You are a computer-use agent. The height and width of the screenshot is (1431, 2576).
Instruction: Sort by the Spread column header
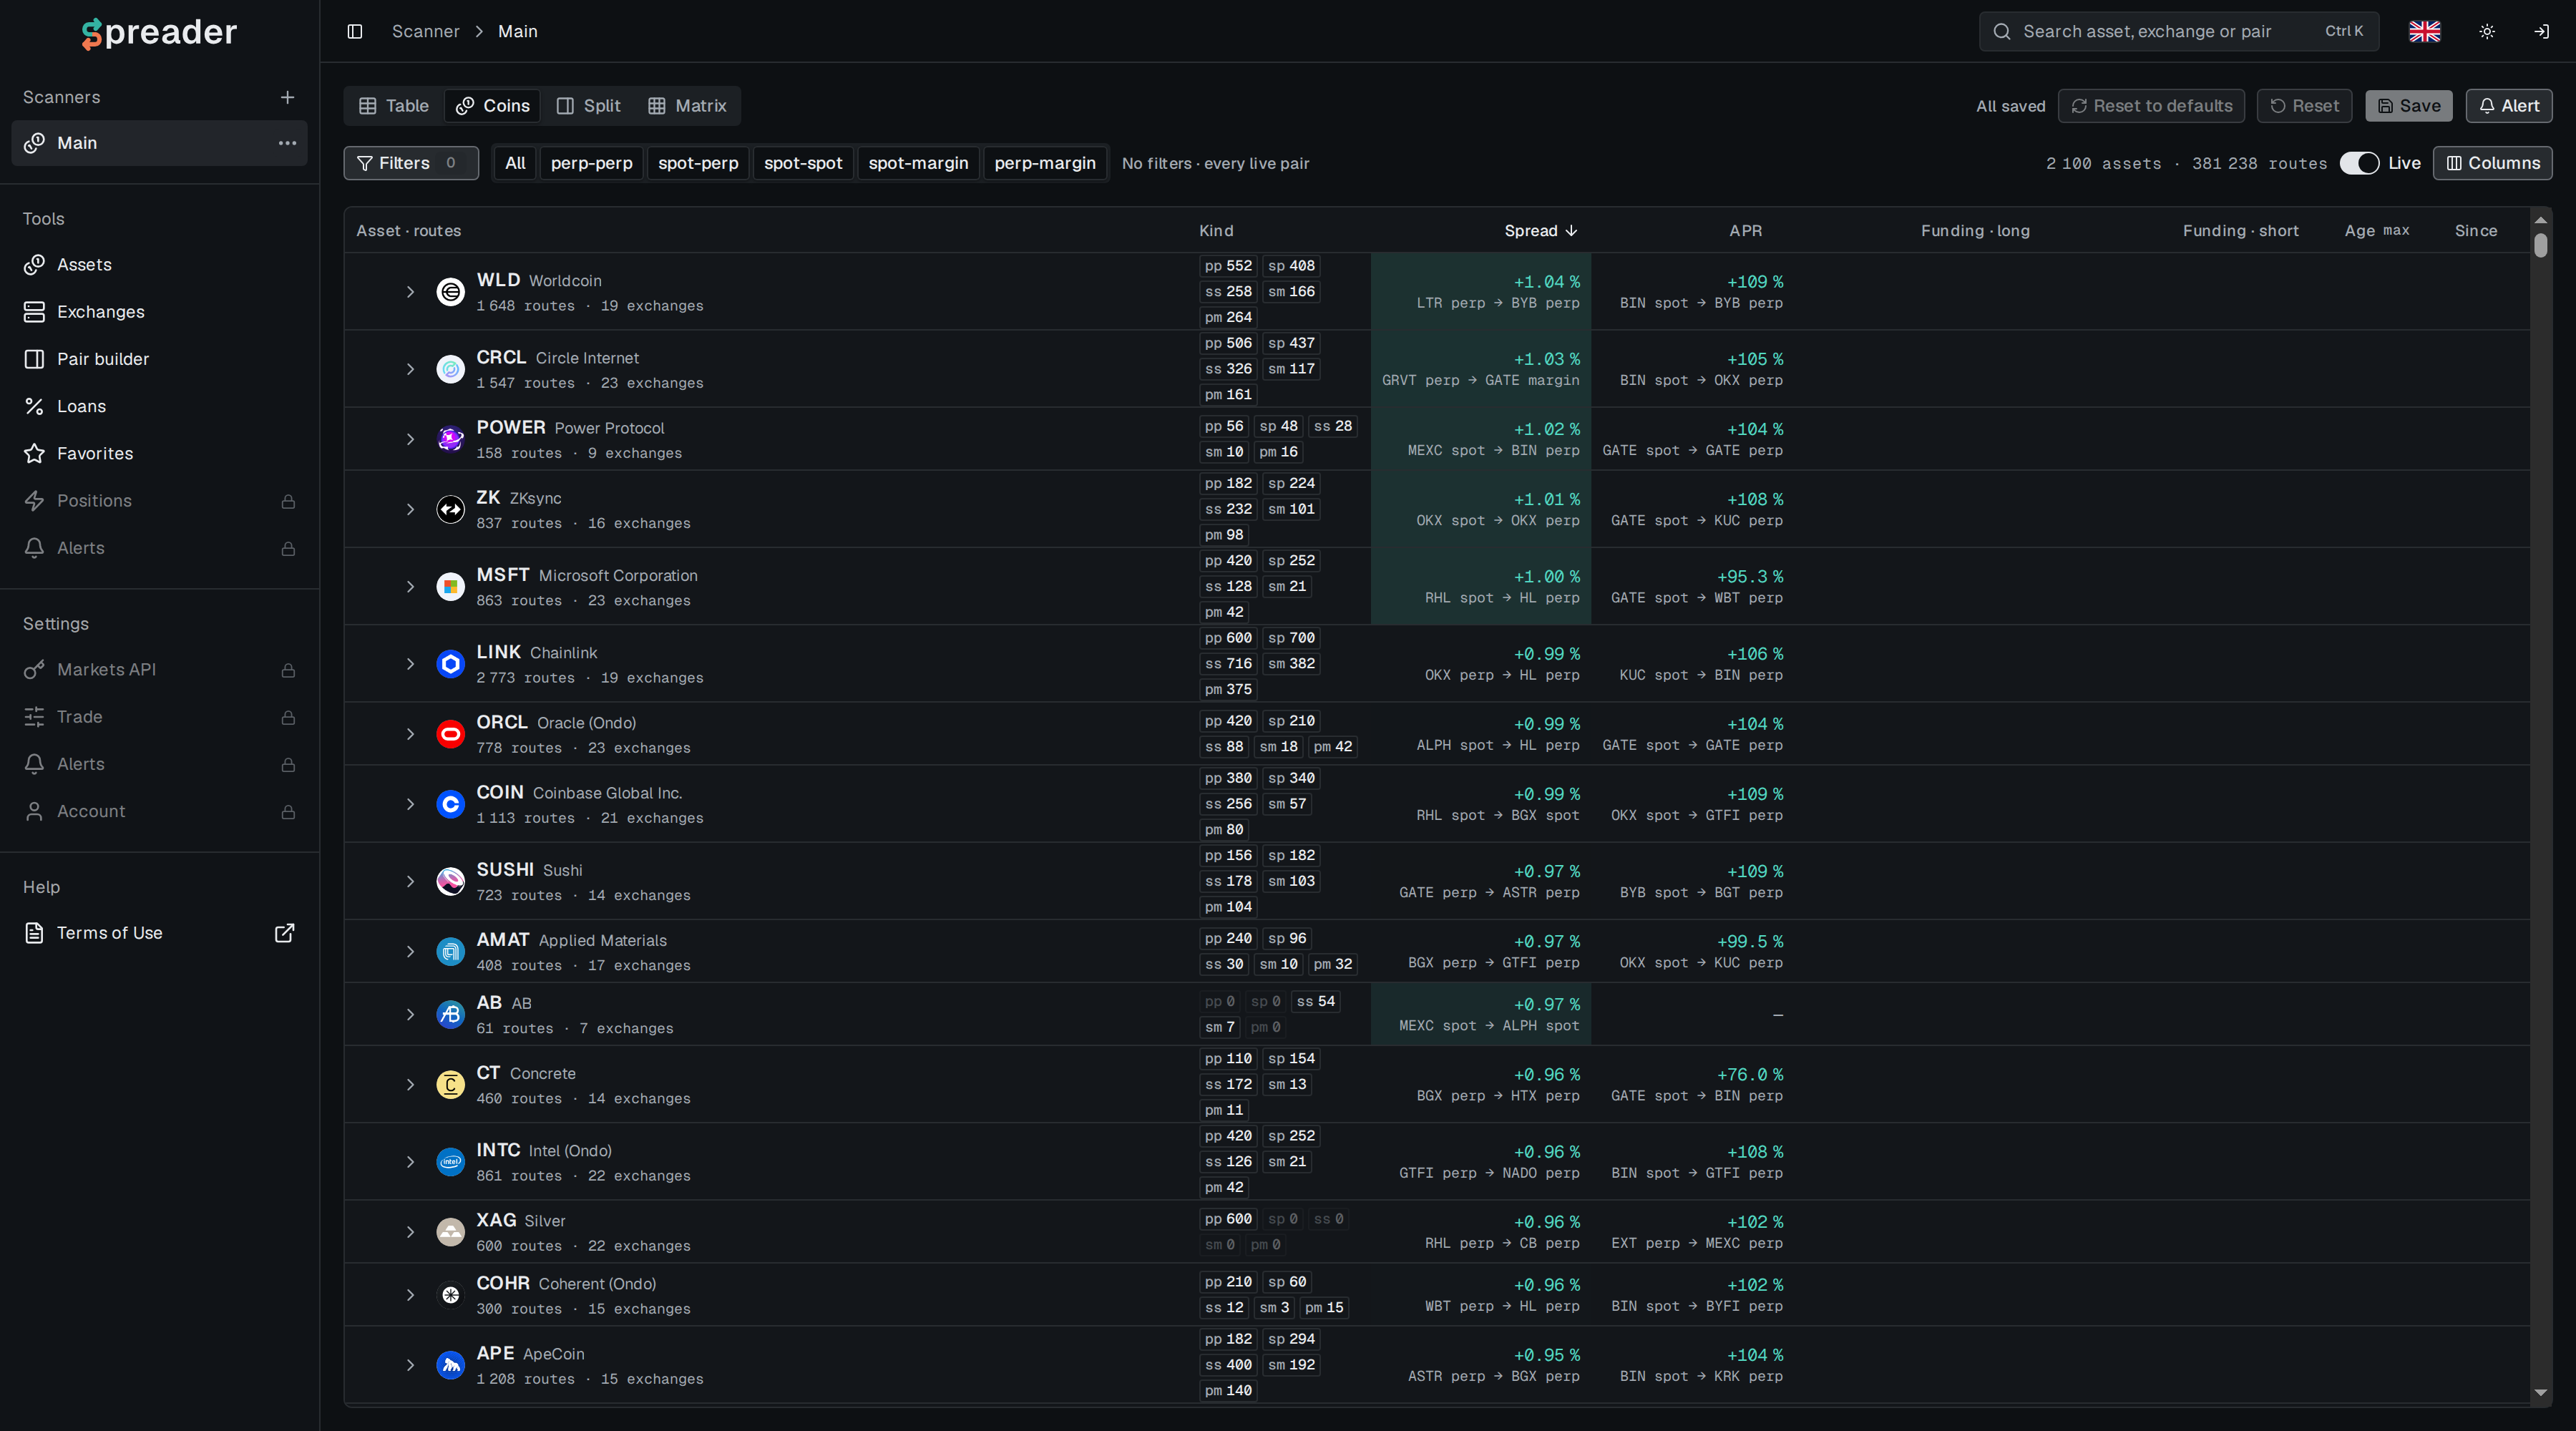(x=1540, y=231)
